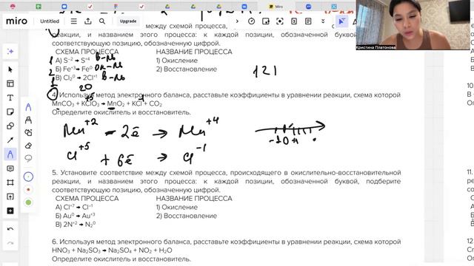Select the Sticky note tool

pos(10,112)
